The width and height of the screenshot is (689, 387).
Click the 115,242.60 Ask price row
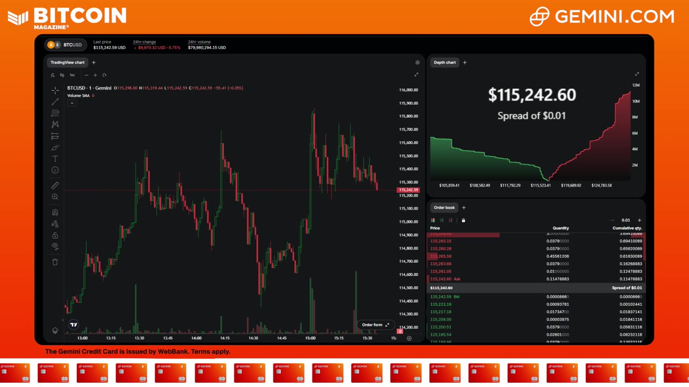coord(536,279)
